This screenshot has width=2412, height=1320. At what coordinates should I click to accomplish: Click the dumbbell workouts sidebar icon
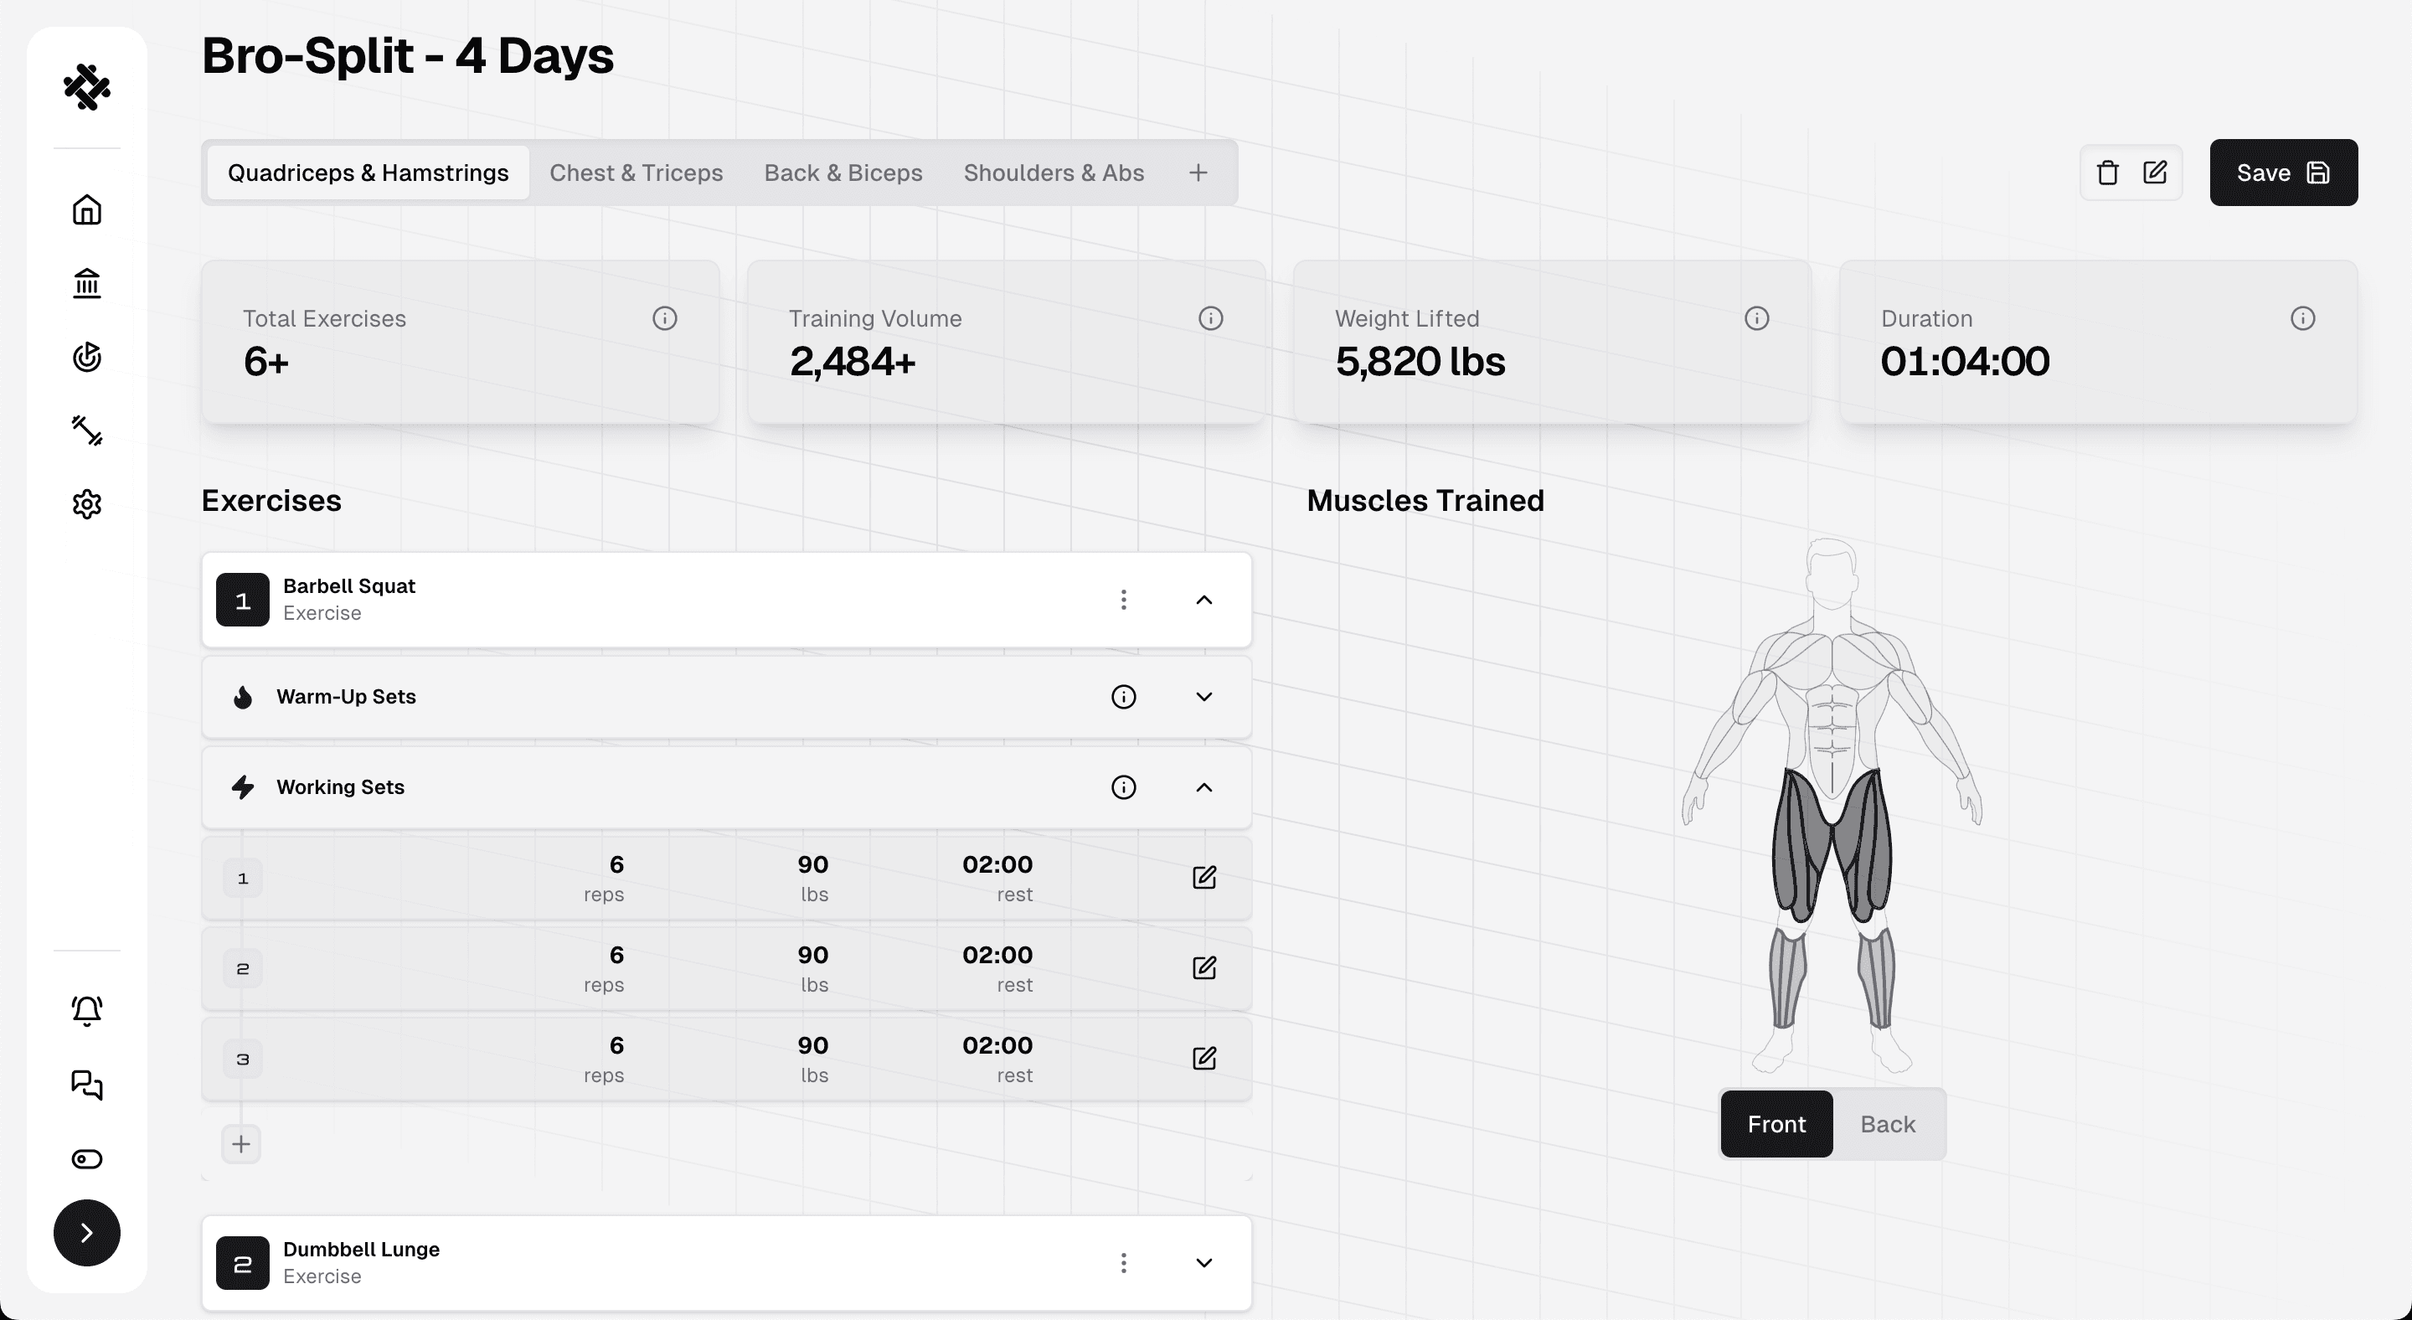pyautogui.click(x=86, y=431)
